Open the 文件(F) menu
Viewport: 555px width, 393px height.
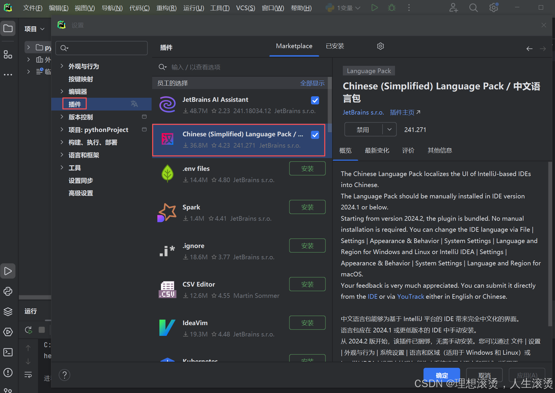pyautogui.click(x=32, y=8)
